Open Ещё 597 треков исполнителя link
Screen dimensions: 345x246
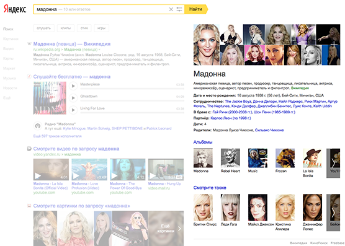58,136
